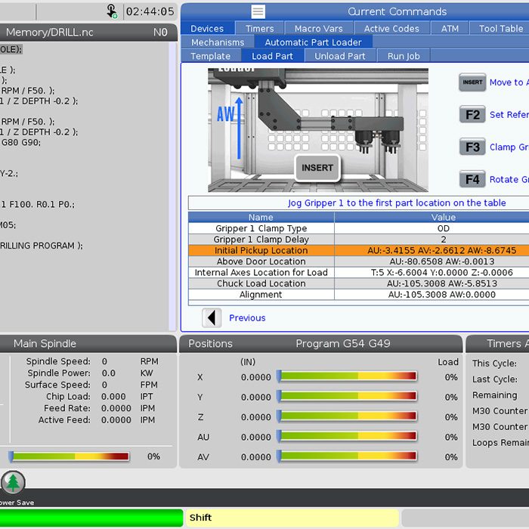This screenshot has width=529, height=529.
Task: Switch to the Devices tab
Action: pyautogui.click(x=207, y=28)
